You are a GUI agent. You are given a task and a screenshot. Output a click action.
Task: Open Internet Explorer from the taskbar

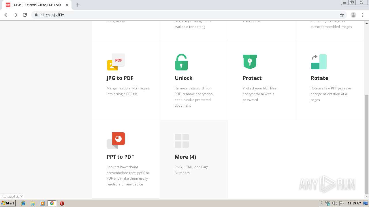point(23,203)
